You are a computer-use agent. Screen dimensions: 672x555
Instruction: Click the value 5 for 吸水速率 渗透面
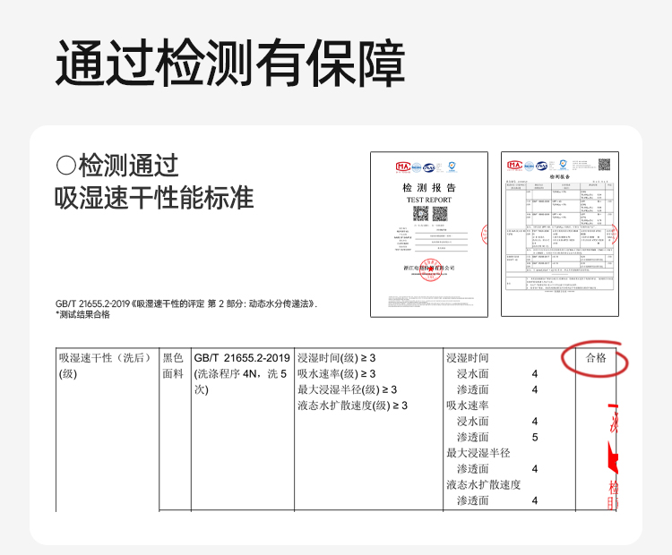[x=535, y=437]
